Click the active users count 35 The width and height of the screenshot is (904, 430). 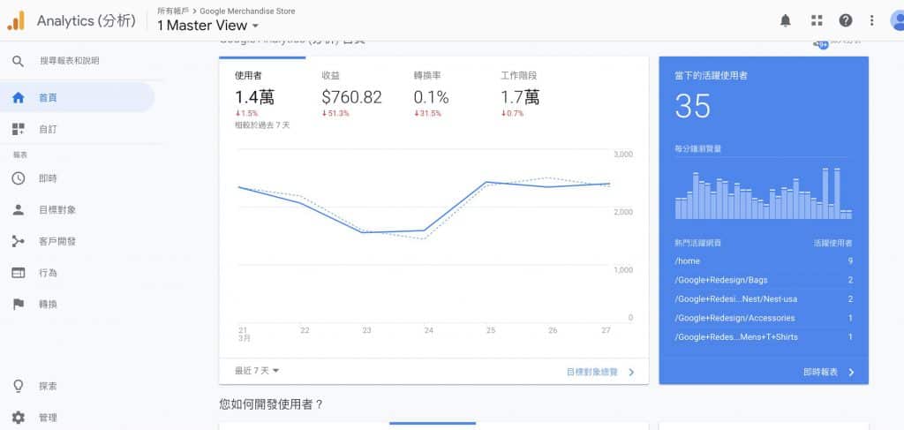pyautogui.click(x=692, y=106)
